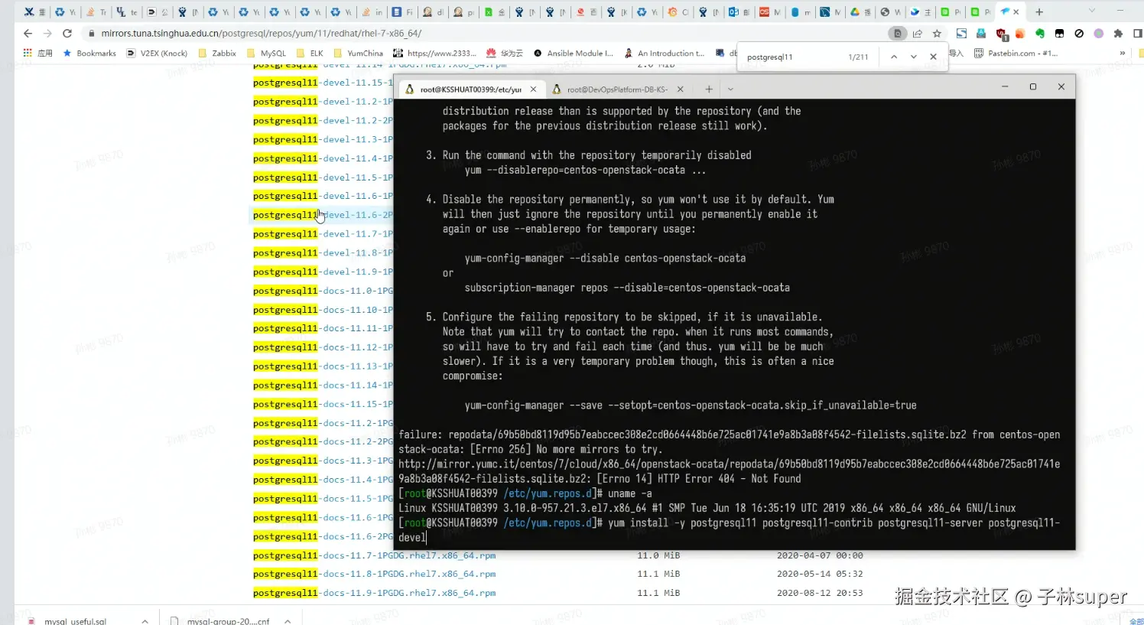The width and height of the screenshot is (1144, 625).
Task: Open the MySQL bookmark folder
Action: pyautogui.click(x=266, y=54)
